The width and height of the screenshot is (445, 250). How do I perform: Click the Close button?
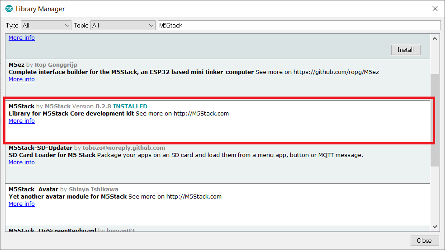(x=424, y=241)
